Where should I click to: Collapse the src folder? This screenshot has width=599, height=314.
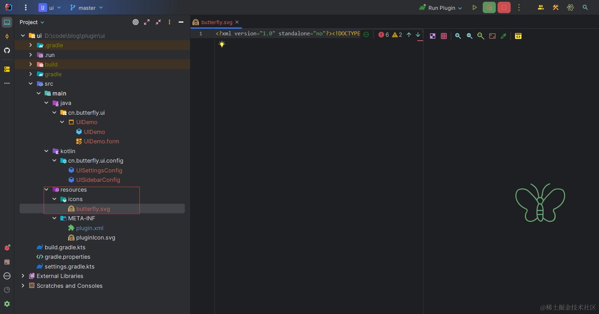[30, 84]
